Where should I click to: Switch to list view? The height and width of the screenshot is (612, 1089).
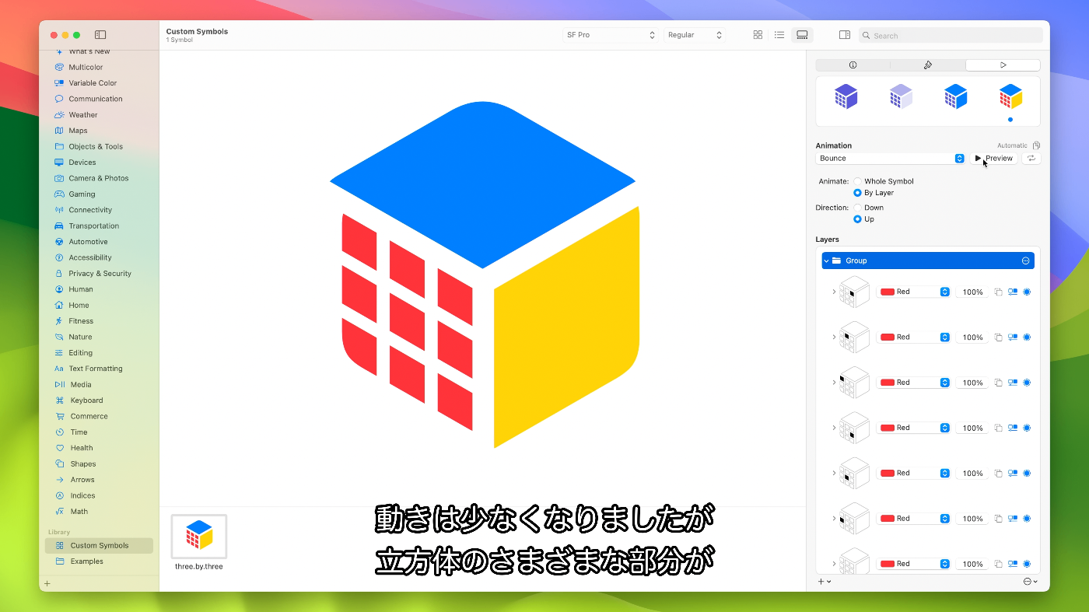coord(779,35)
